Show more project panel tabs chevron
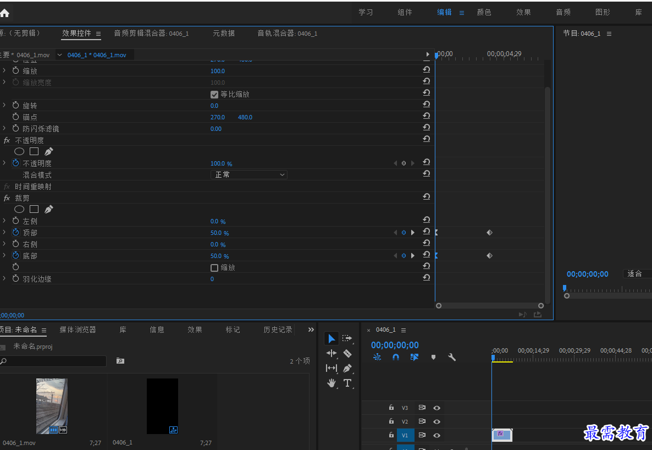The width and height of the screenshot is (652, 450). pyautogui.click(x=311, y=330)
